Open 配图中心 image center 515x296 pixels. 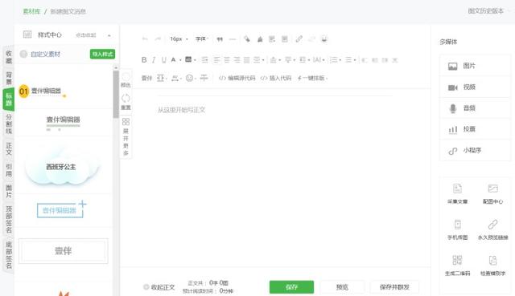point(492,193)
